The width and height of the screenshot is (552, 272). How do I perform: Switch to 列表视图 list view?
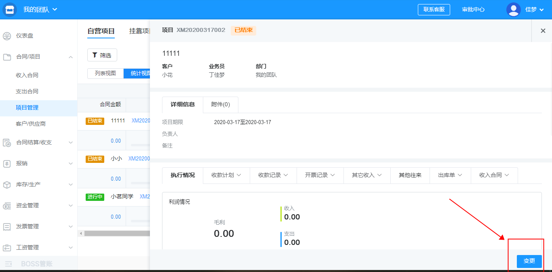tap(105, 73)
